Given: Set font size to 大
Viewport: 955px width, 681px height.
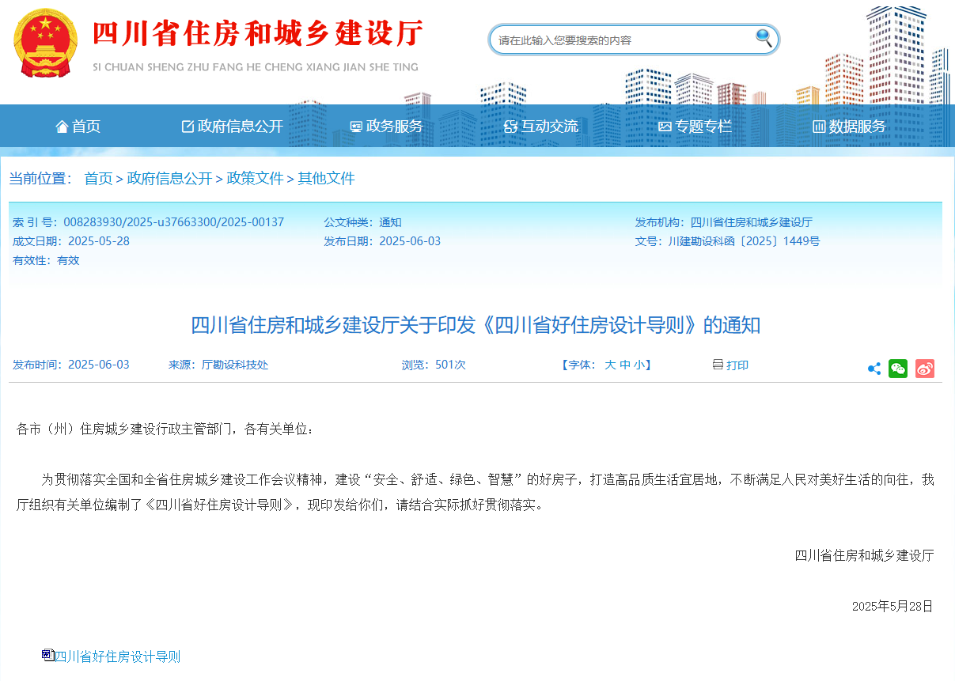Looking at the screenshot, I should [610, 365].
